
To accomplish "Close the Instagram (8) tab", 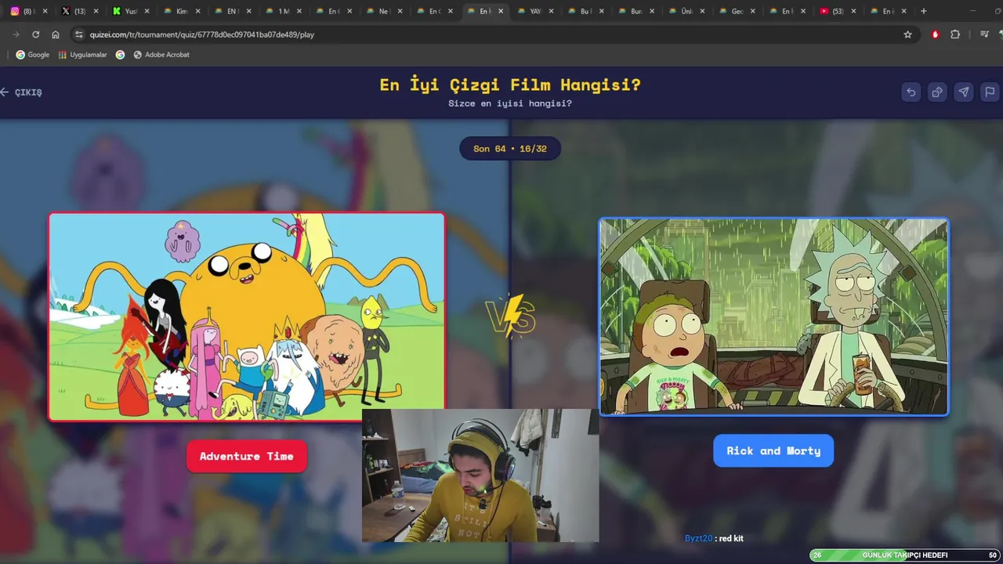I will click(45, 11).
